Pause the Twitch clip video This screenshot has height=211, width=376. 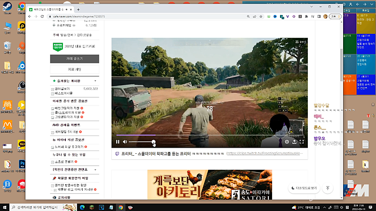click(117, 142)
